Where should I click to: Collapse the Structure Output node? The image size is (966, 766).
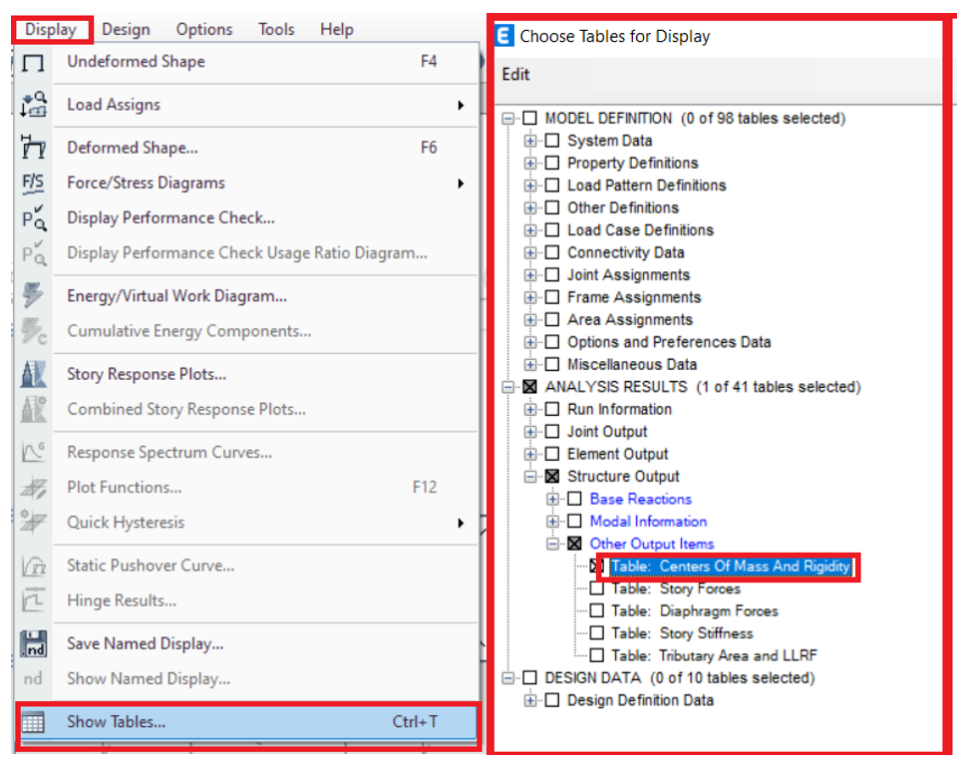click(530, 477)
